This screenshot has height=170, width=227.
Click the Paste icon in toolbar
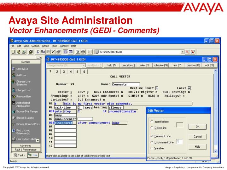(x=48, y=52)
